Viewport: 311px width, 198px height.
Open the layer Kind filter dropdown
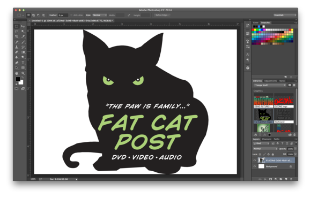tap(261, 143)
